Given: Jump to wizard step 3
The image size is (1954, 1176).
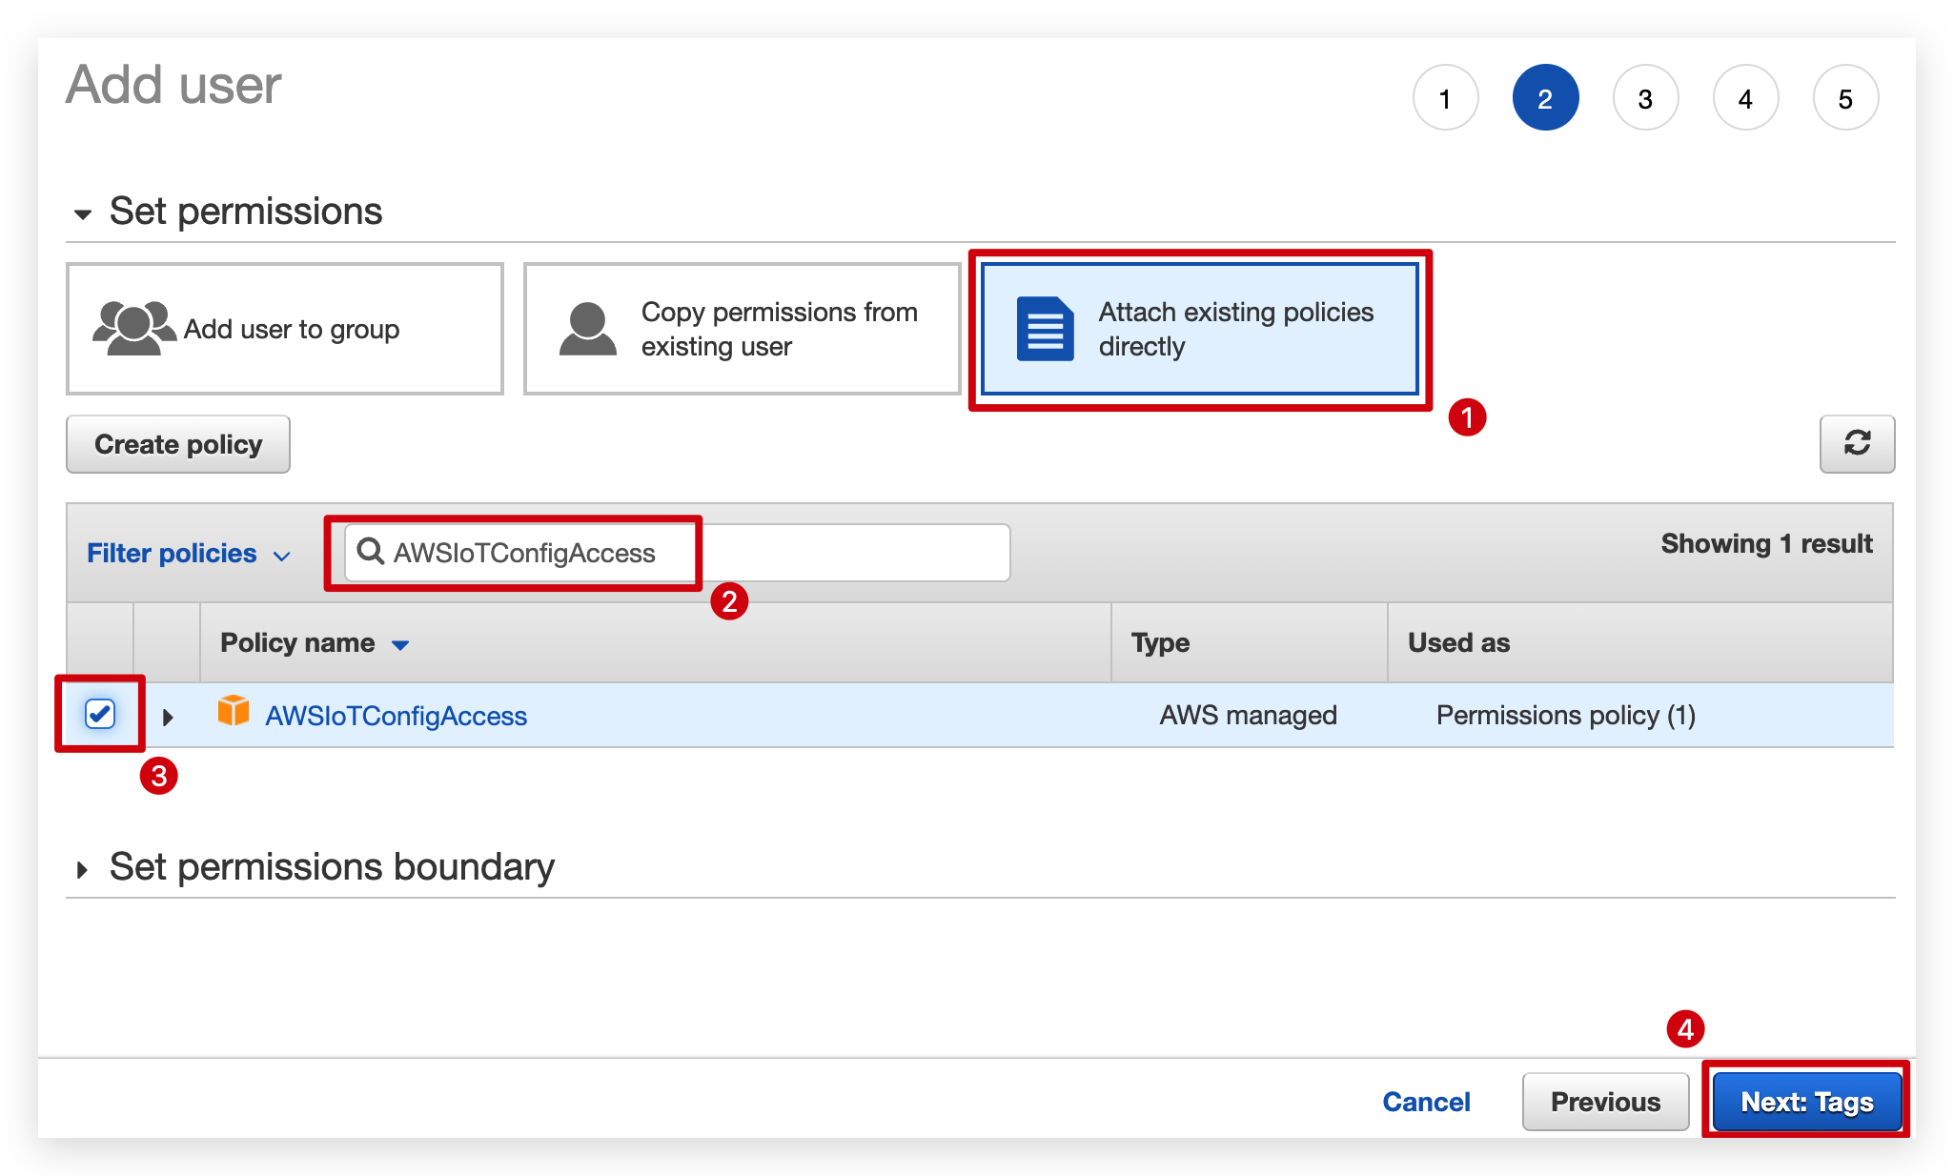Looking at the screenshot, I should [1645, 98].
